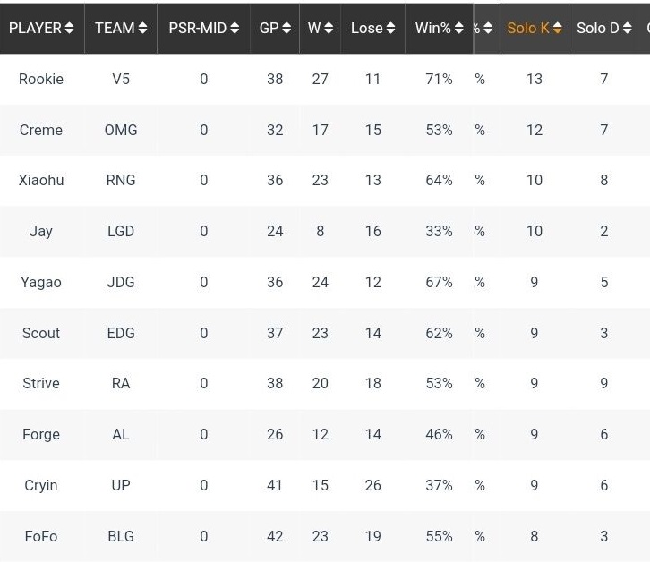This screenshot has height=562, width=650.
Task: Select the Solo K column header
Action: tap(527, 29)
